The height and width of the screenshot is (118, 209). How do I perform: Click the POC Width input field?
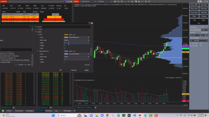77,43
